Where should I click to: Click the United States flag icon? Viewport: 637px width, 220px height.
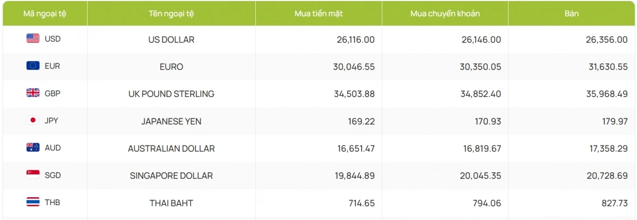[33, 38]
